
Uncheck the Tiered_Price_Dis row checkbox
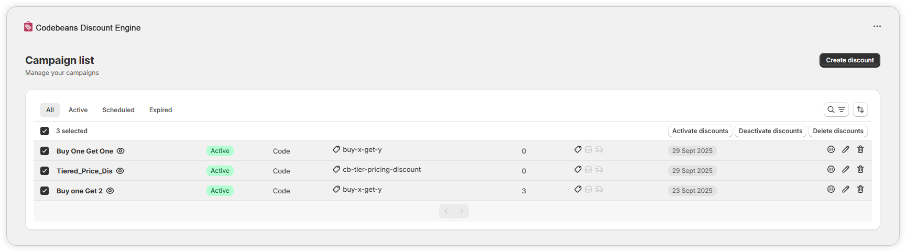45,171
